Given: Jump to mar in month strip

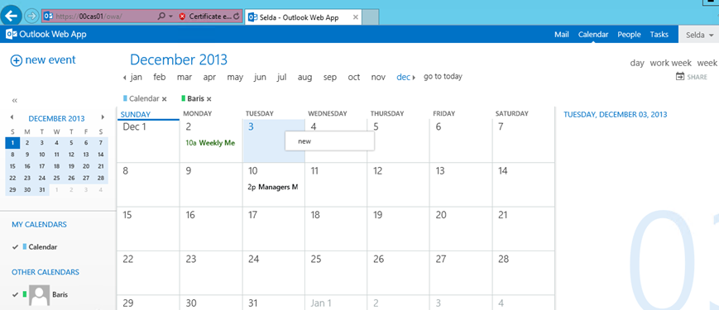Looking at the screenshot, I should [x=185, y=78].
